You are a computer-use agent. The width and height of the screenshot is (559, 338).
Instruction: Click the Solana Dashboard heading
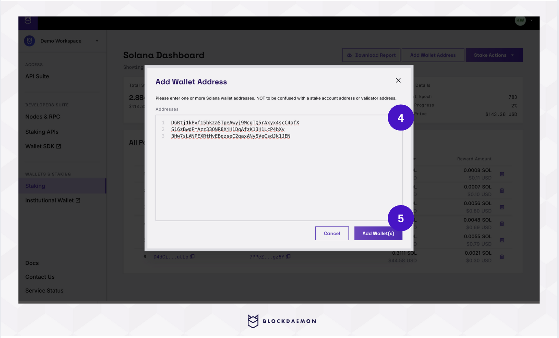tap(164, 55)
